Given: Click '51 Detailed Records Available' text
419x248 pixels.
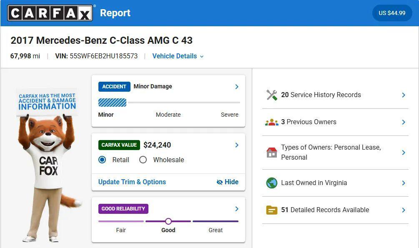Looking at the screenshot, I should click(325, 210).
